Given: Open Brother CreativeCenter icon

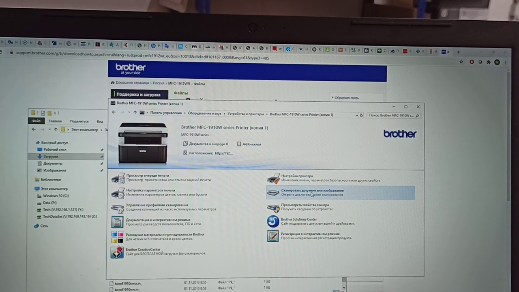Looking at the screenshot, I should point(117,252).
